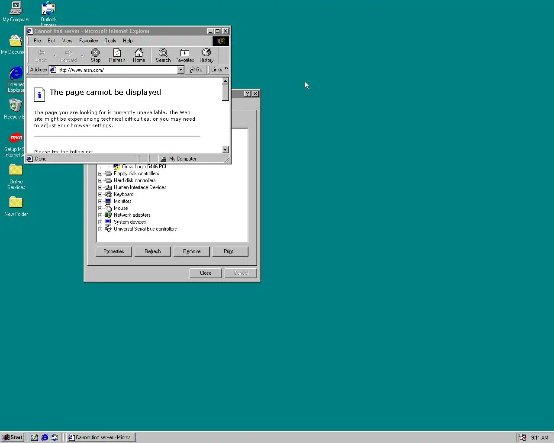This screenshot has height=443, width=554.
Task: Open the File menu
Action: tap(37, 41)
